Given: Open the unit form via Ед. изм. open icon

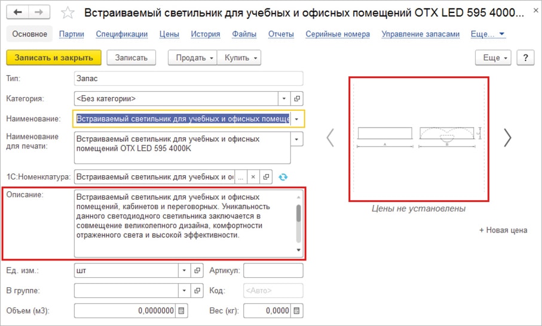Looking at the screenshot, I should pos(198,271).
